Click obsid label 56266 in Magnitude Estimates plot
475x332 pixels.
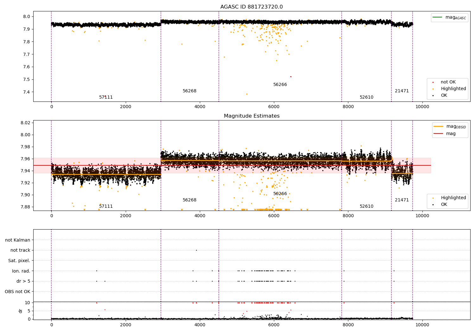280,194
